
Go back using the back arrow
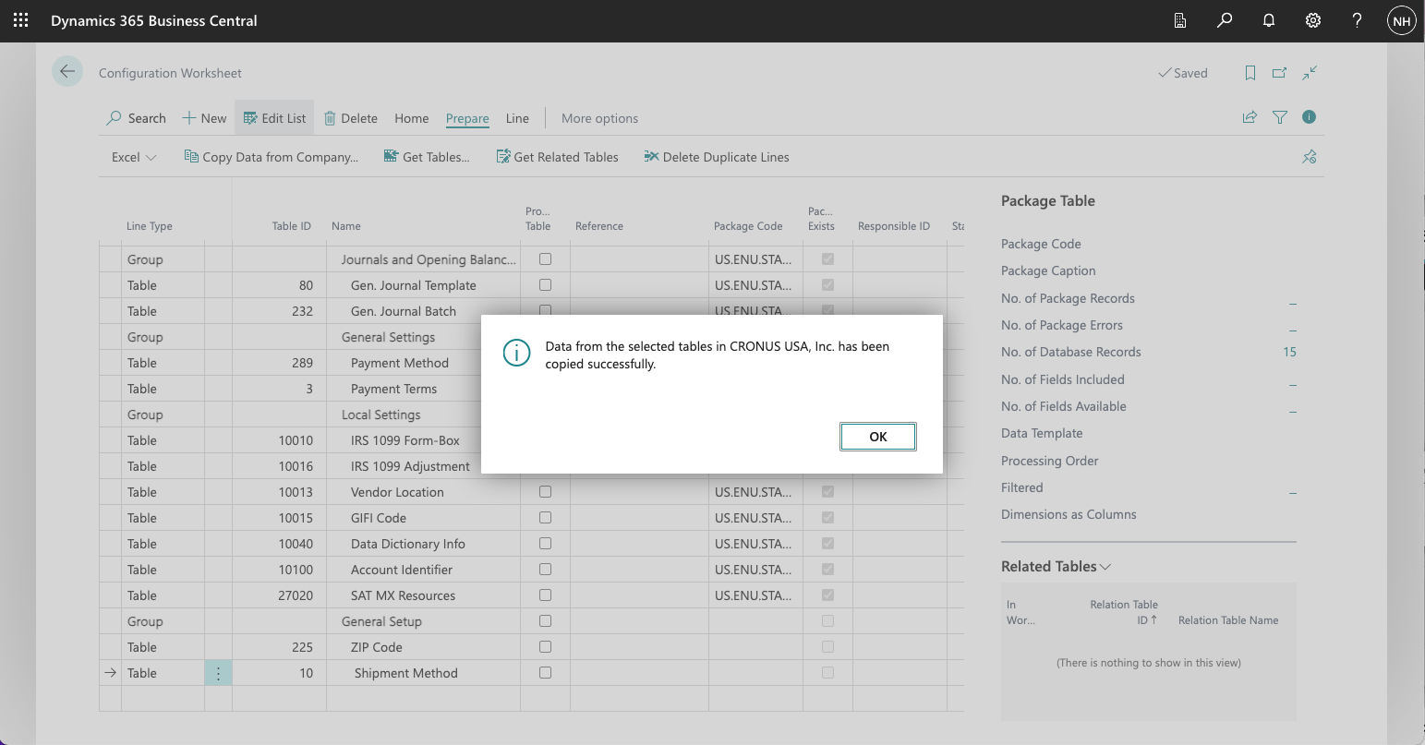[67, 72]
